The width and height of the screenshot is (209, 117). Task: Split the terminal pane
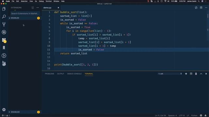tap(191, 74)
